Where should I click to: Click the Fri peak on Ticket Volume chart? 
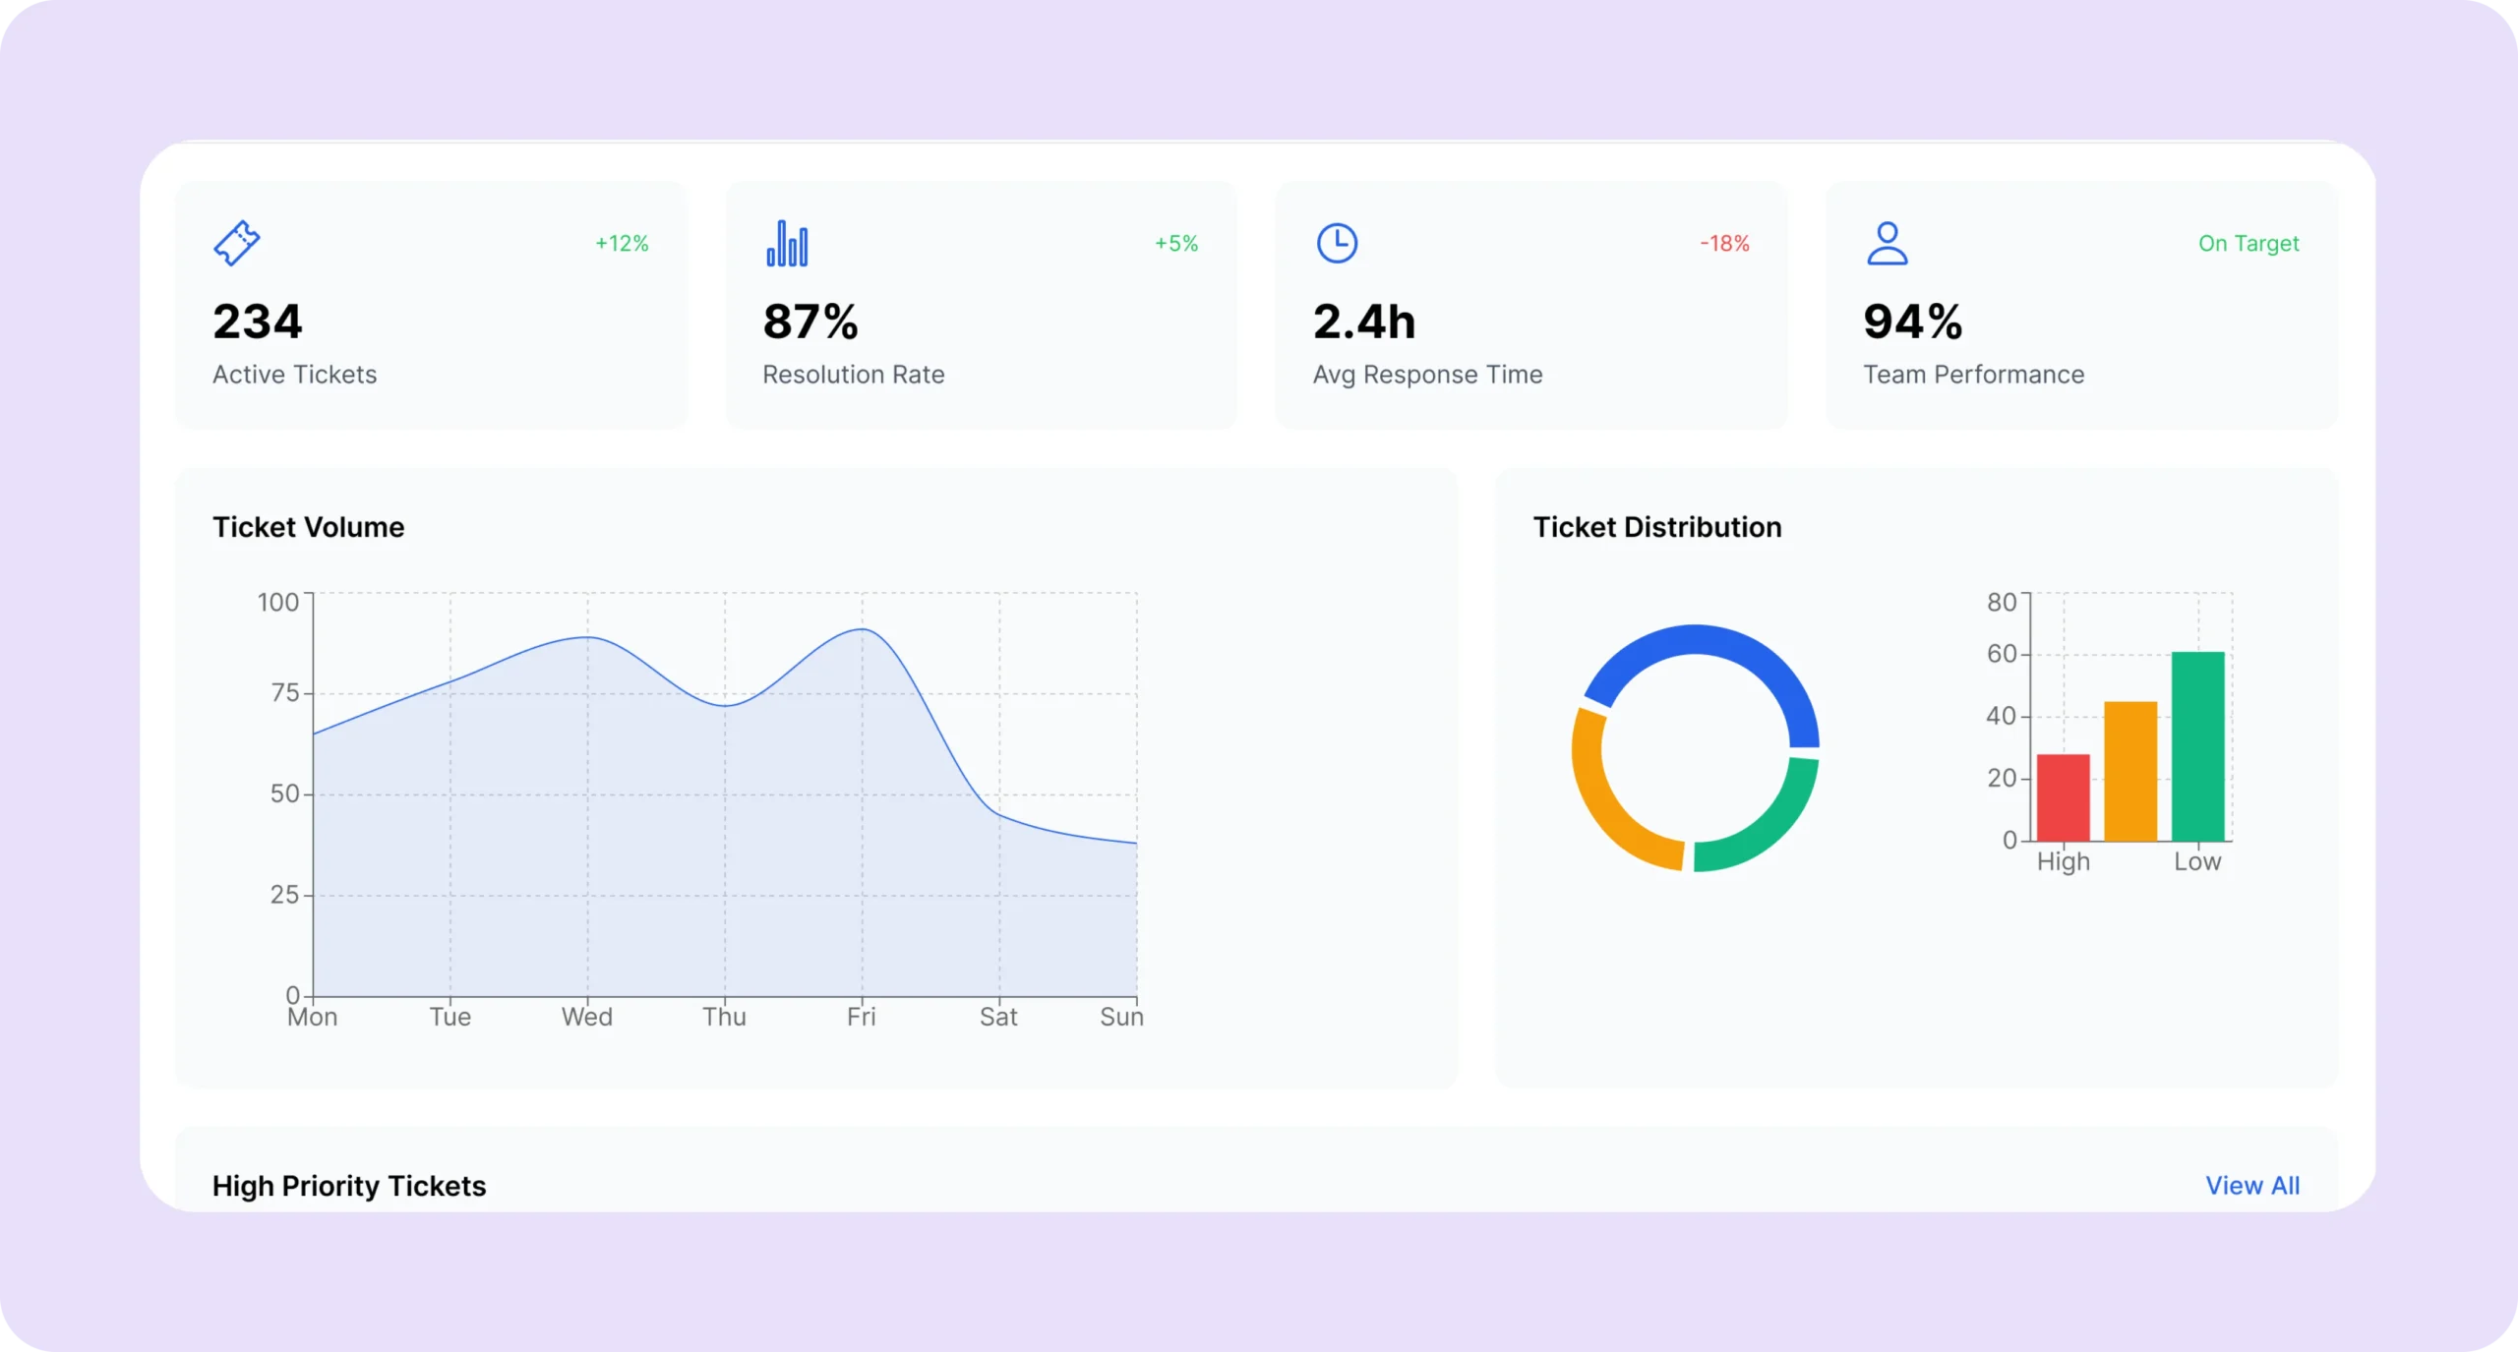[862, 629]
